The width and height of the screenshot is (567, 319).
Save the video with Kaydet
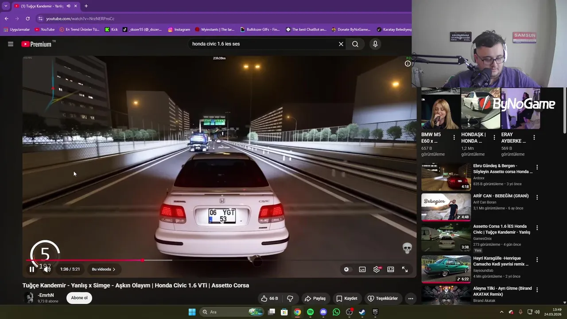tap(346, 298)
